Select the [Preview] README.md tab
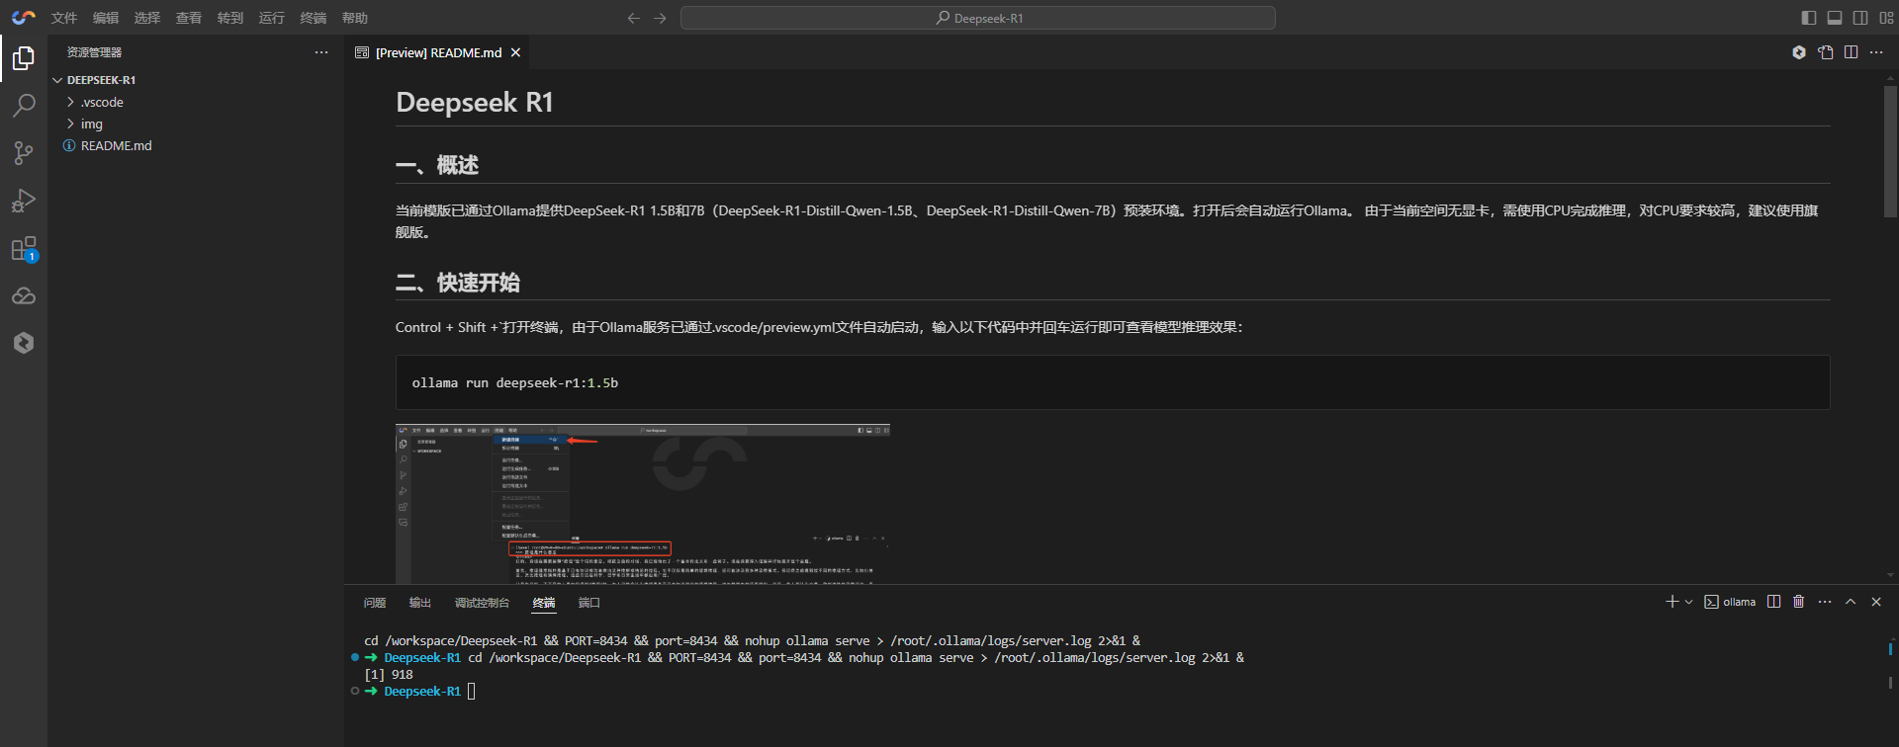1899x747 pixels. [x=438, y=52]
